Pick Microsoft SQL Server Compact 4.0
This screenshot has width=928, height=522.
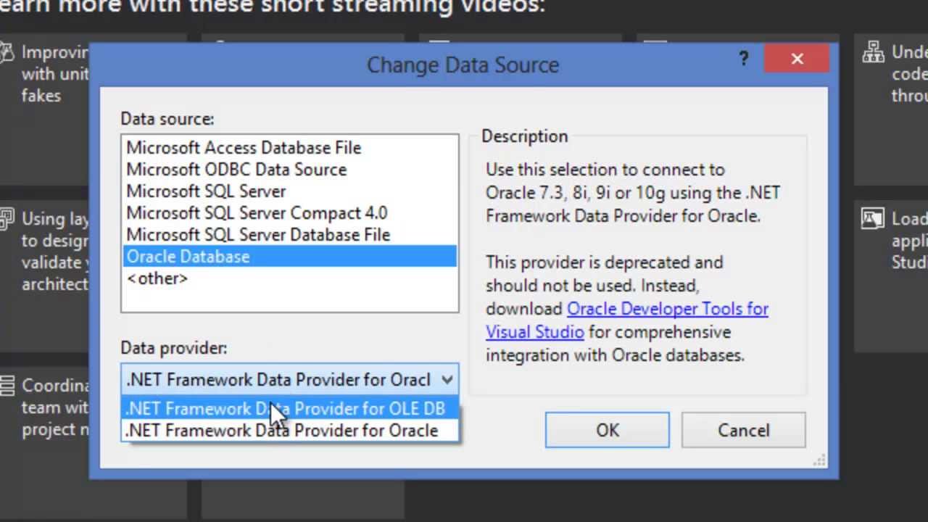(x=257, y=213)
